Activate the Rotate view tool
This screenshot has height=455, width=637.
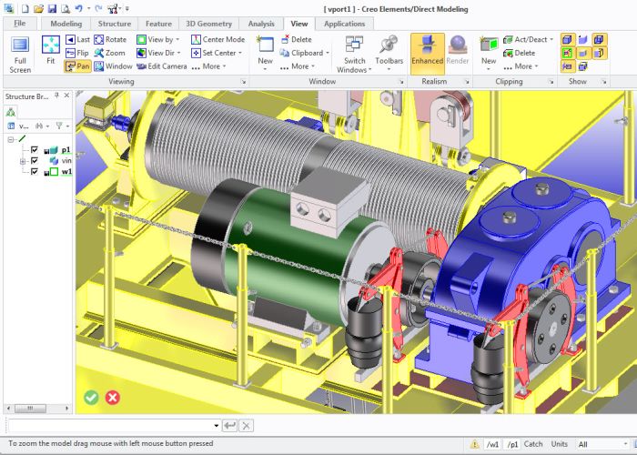(x=109, y=40)
